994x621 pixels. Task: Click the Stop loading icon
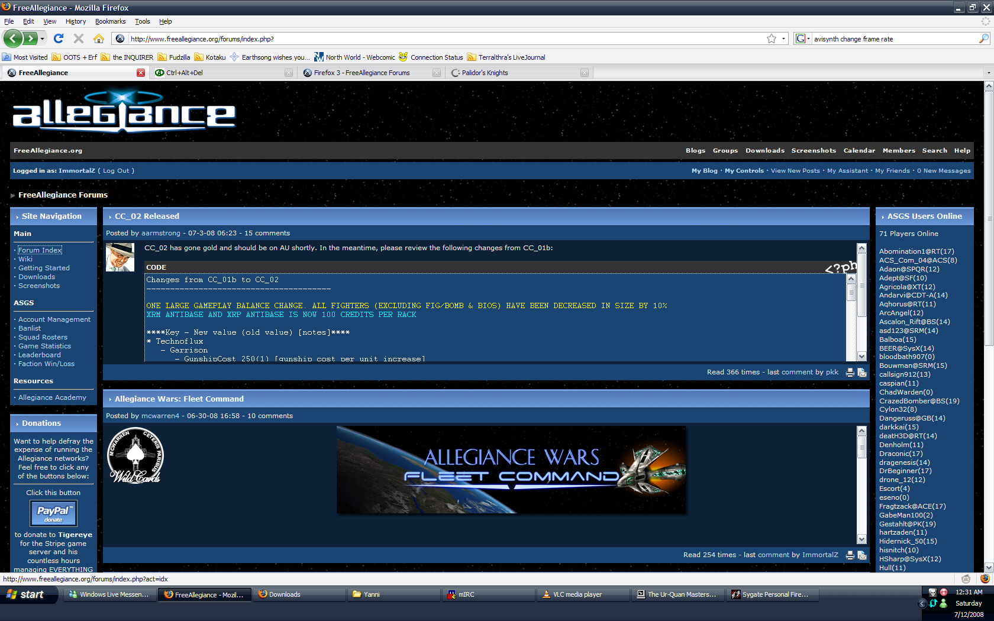79,38
